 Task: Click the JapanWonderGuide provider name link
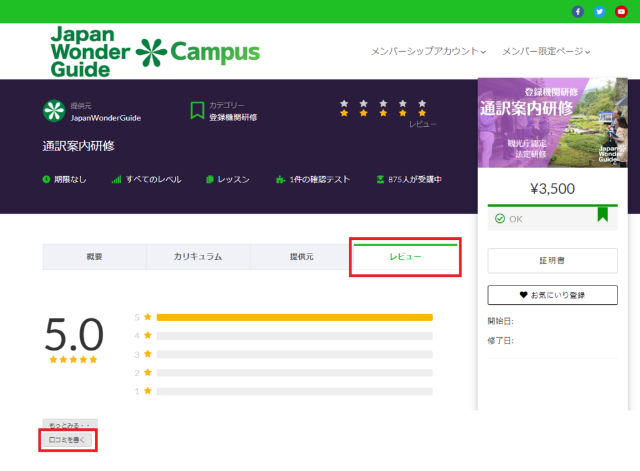point(106,117)
